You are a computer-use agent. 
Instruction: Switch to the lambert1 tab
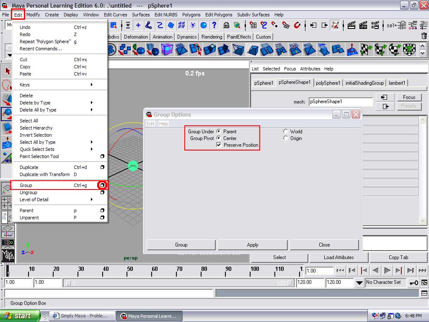coord(397,83)
